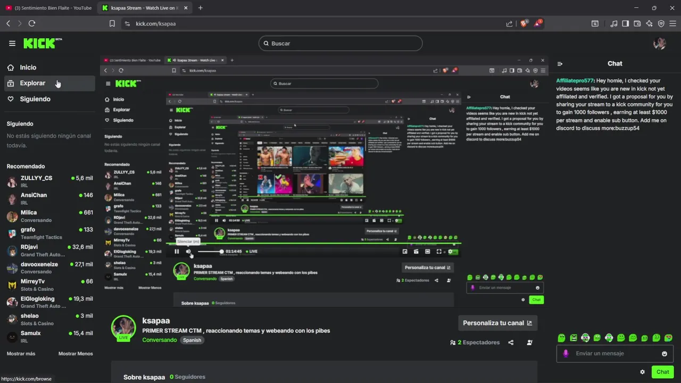Image resolution: width=681 pixels, height=383 pixels.
Task: Pause the live stream player
Action: [x=177, y=252]
